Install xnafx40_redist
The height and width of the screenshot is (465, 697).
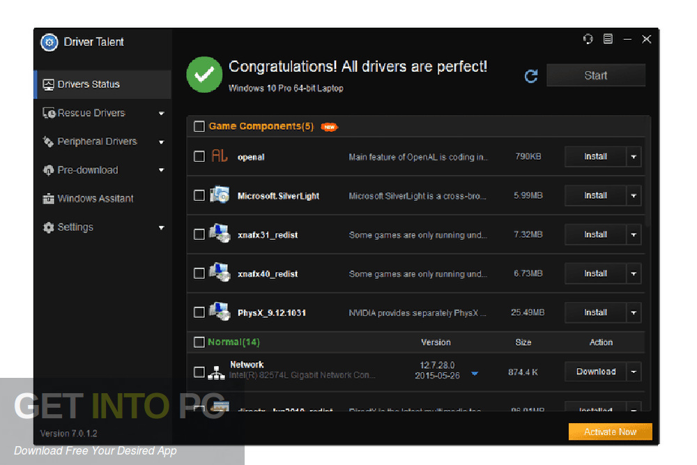(596, 273)
